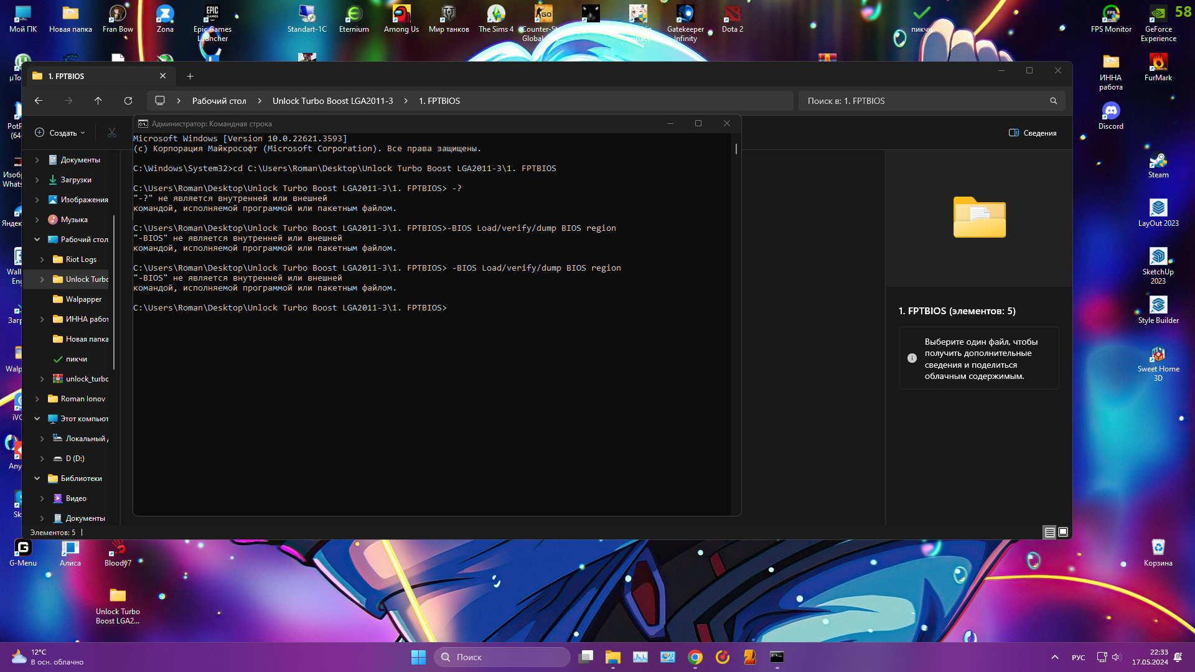The height and width of the screenshot is (672, 1195).
Task: Switch to large thumbnails view
Action: click(1063, 533)
